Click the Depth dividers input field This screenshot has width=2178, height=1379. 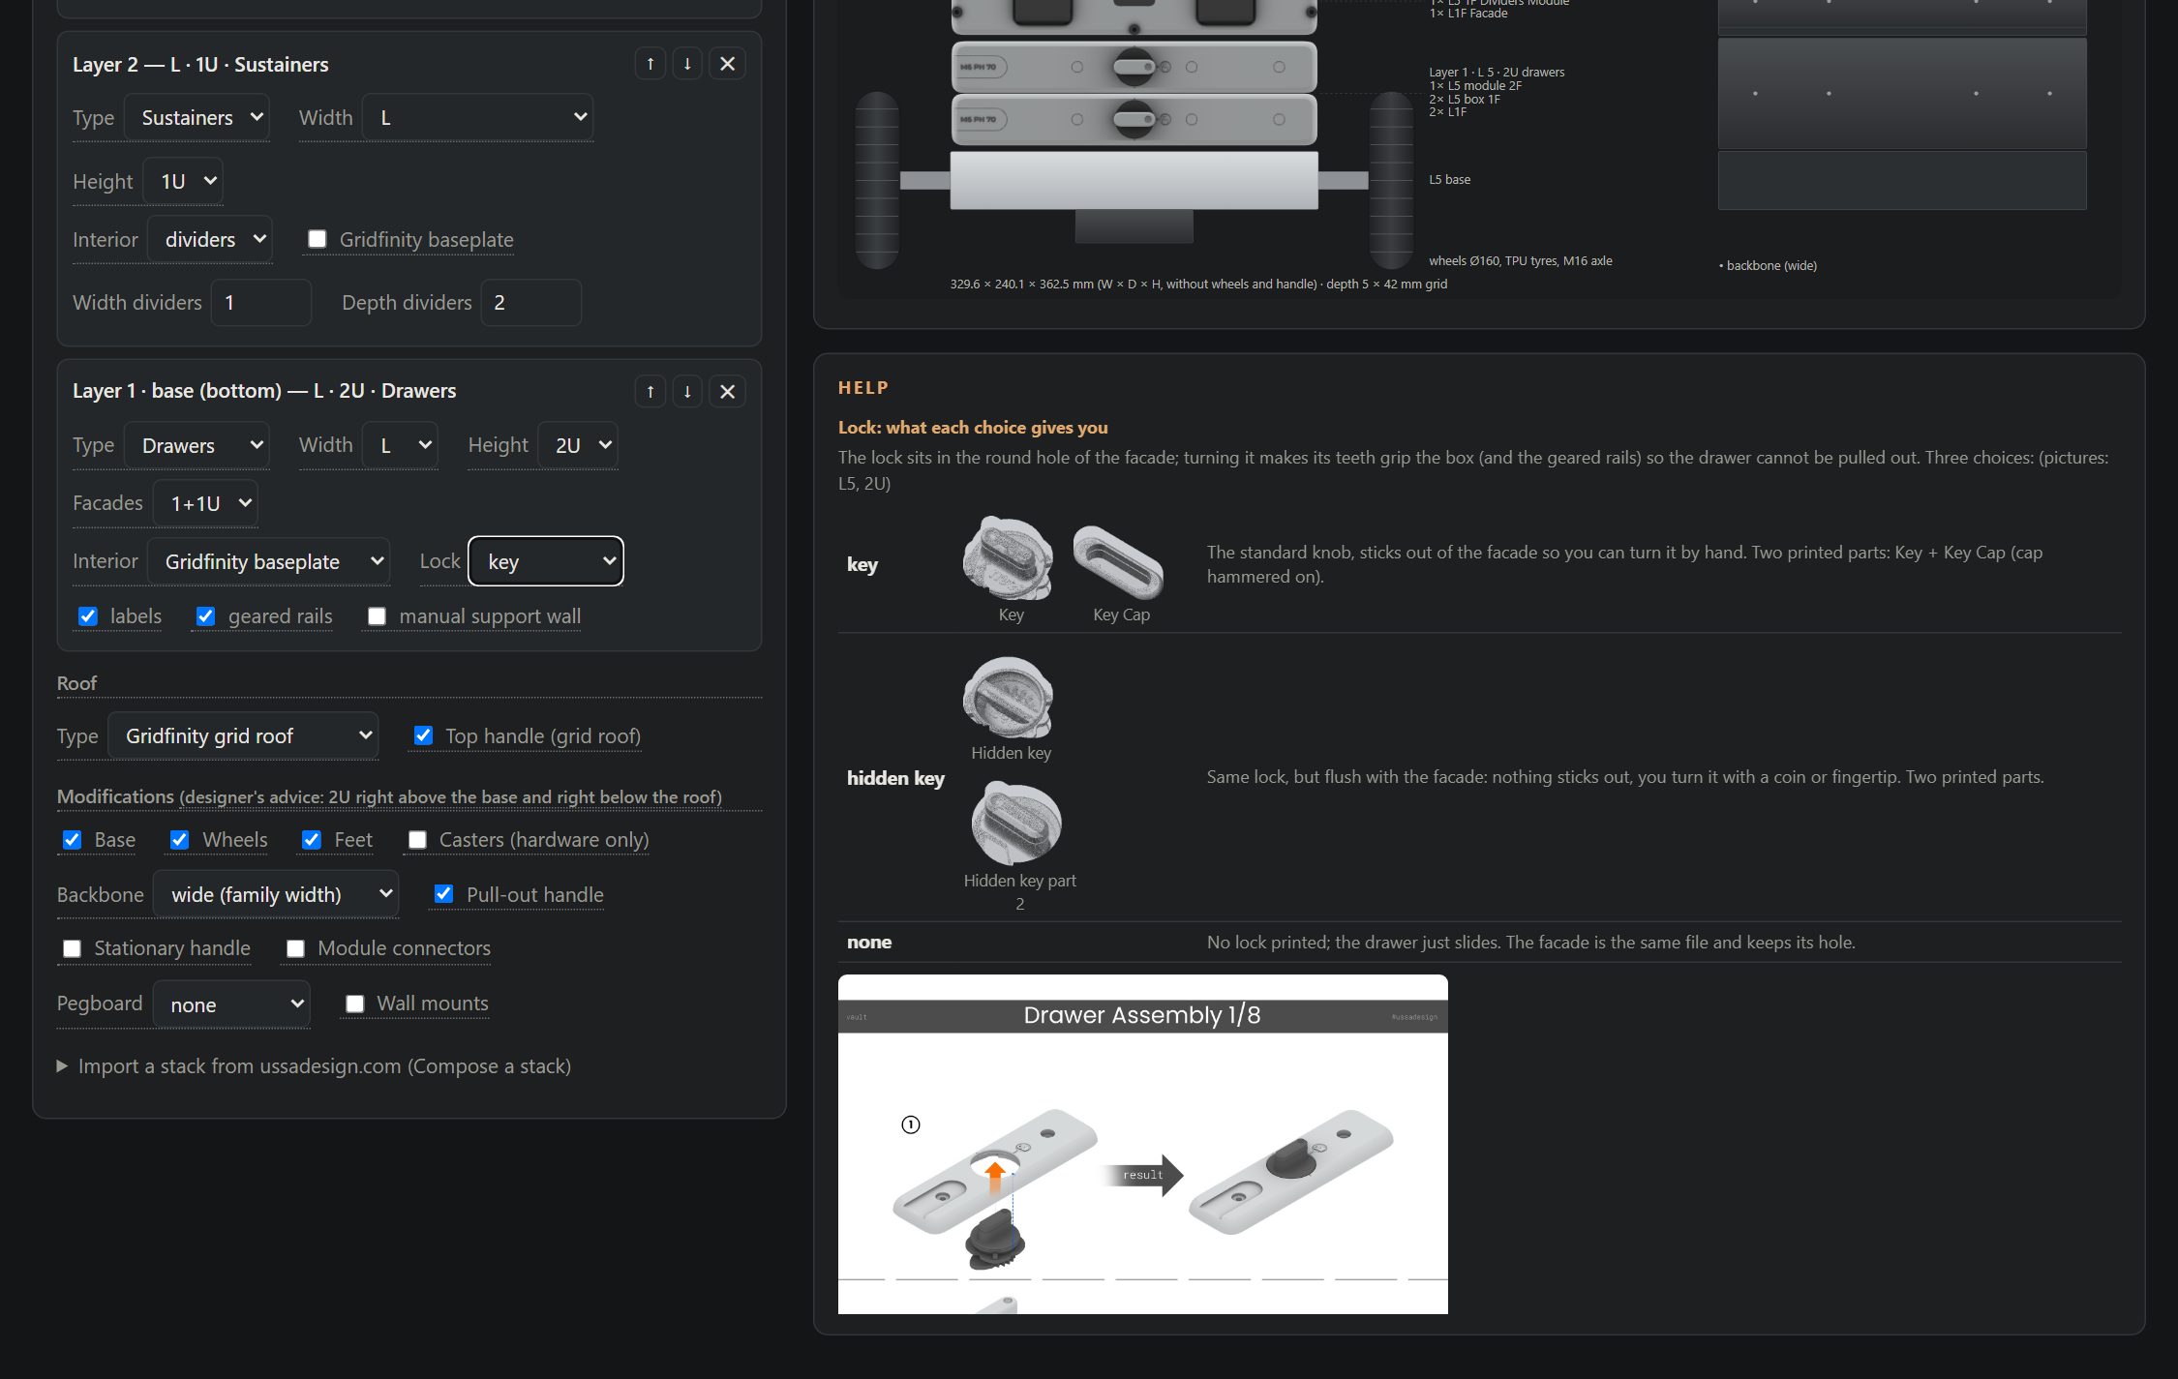click(x=531, y=303)
